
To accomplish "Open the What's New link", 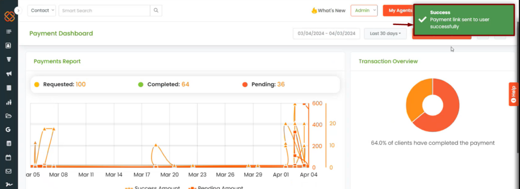I will pos(329,11).
